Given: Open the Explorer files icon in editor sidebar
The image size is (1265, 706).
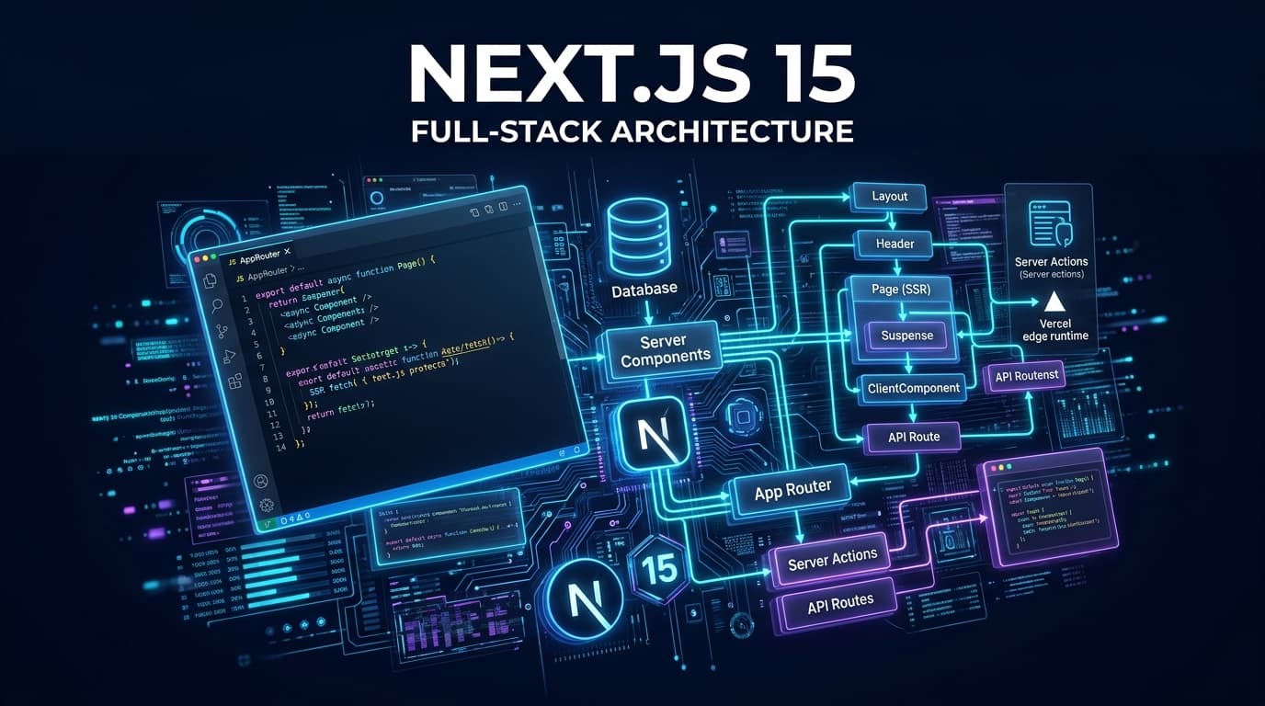Looking at the screenshot, I should tap(208, 281).
